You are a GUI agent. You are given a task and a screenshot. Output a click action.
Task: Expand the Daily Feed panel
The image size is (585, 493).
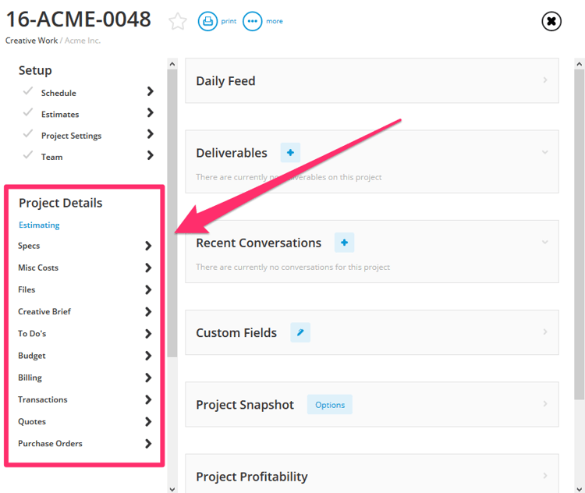[544, 80]
